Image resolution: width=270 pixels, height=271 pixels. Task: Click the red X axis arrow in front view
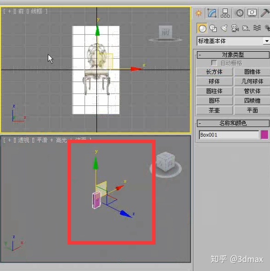click(x=137, y=69)
